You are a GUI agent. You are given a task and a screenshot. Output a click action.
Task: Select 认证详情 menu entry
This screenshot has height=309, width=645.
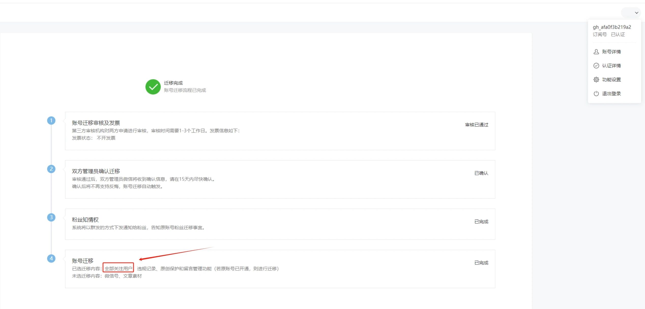[611, 66]
